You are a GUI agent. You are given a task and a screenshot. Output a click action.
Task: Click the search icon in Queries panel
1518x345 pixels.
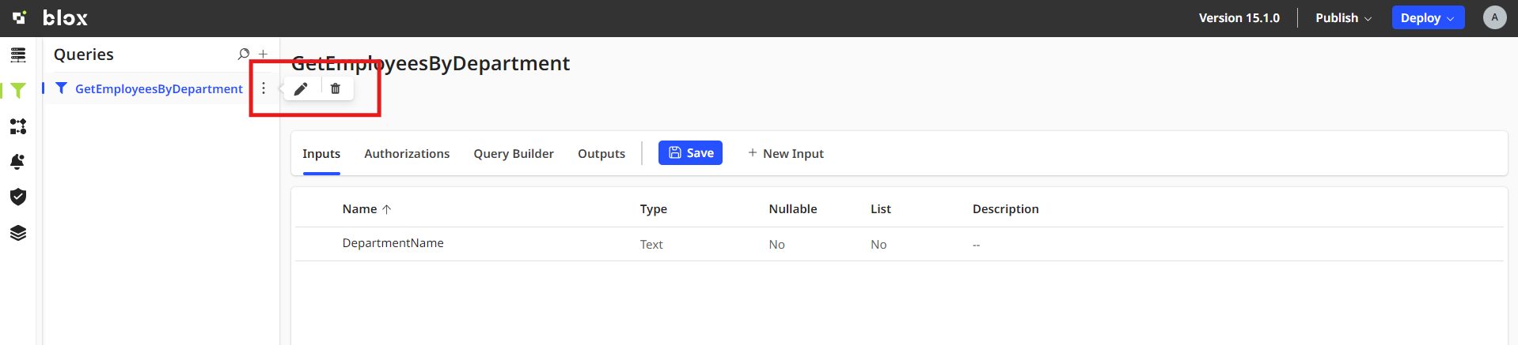[x=243, y=54]
